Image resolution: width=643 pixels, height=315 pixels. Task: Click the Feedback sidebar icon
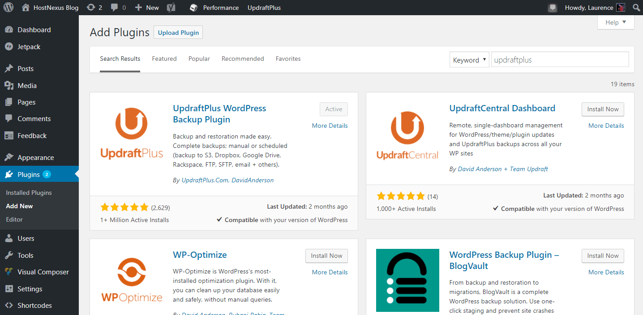[9, 136]
